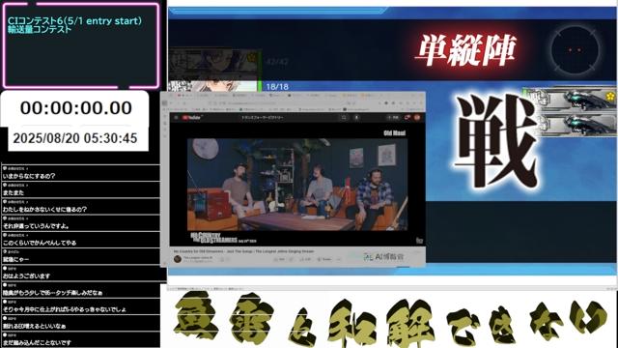Click the first enemy ship banner on the right
The height and width of the screenshot is (348, 618).
[570, 100]
